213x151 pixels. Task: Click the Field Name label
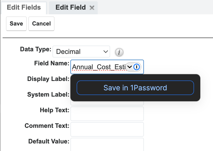point(51,63)
